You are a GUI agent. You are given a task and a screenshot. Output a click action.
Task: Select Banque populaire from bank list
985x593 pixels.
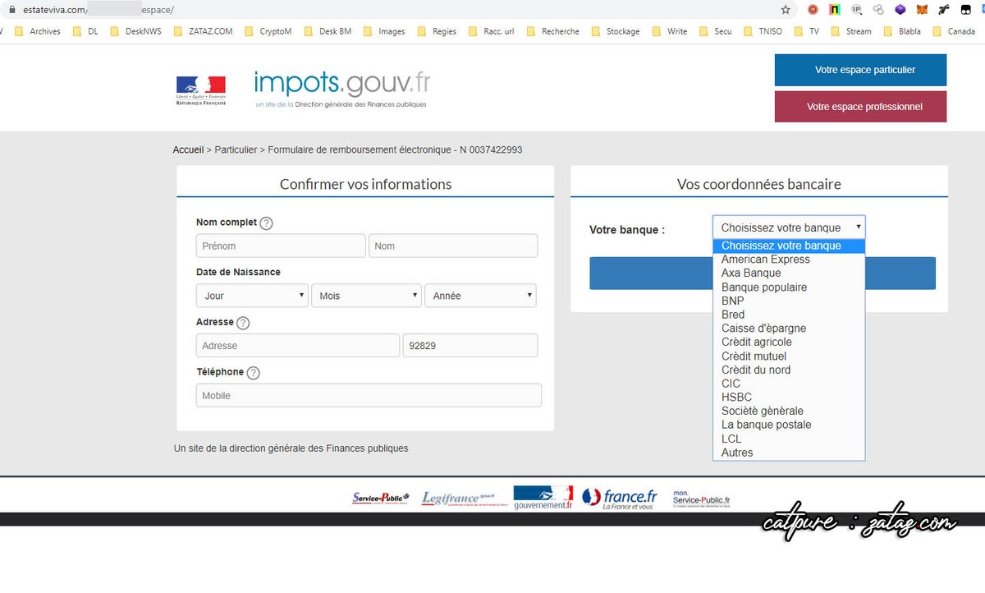click(789, 287)
